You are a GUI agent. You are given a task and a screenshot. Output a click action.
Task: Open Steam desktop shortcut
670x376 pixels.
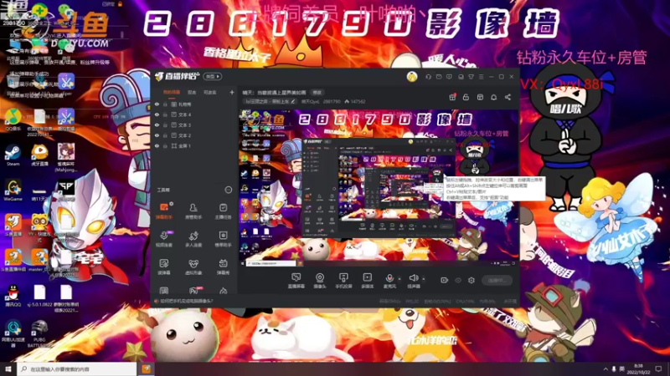pyautogui.click(x=13, y=155)
